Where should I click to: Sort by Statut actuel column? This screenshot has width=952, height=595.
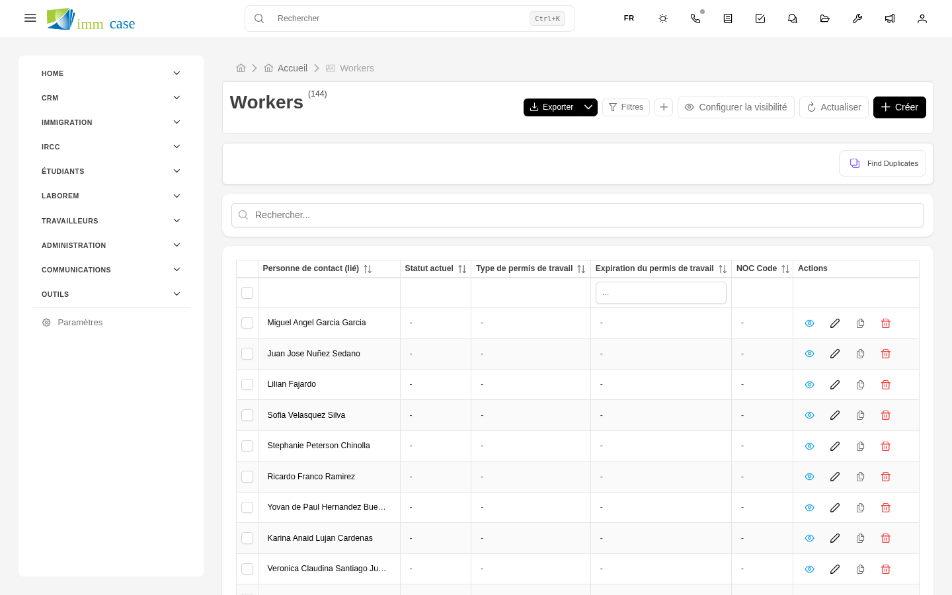(x=462, y=269)
